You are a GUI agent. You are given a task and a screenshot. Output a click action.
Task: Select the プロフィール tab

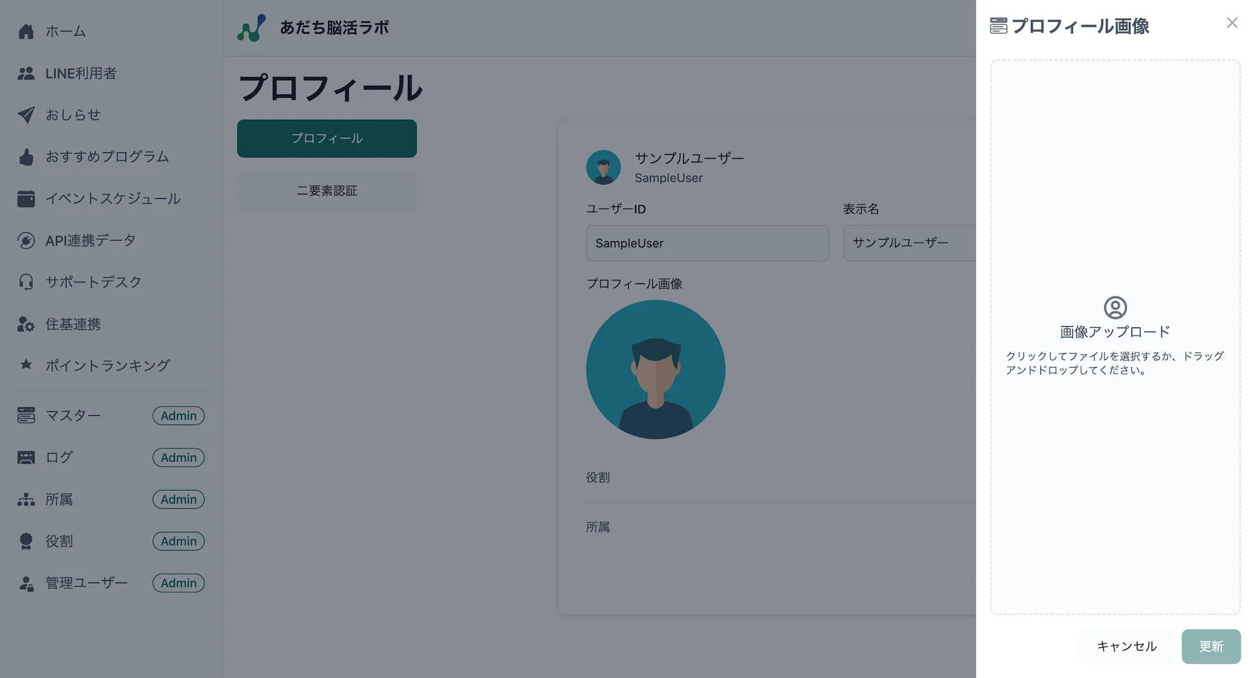tap(326, 138)
